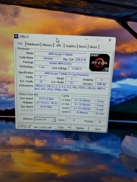Click the Bus Speed value 99.97 MHz
Image resolution: width=137 pixels, height=182 pixels.
coord(46,107)
